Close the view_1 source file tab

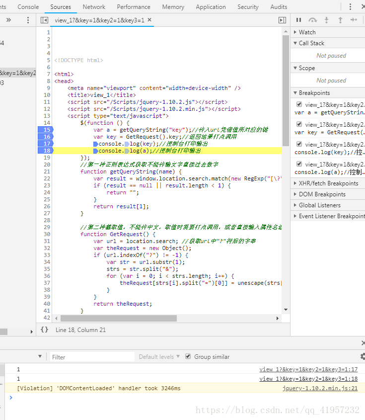tap(149, 20)
